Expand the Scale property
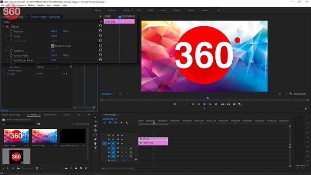The image size is (311, 175). tap(6, 36)
